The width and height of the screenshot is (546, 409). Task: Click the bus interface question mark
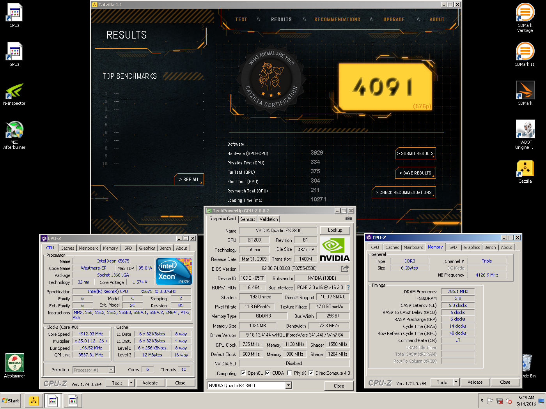(x=348, y=287)
